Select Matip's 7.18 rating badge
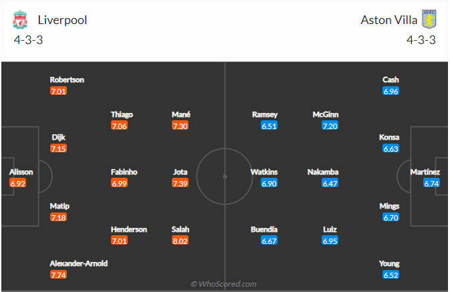Viewport: 450px width, 292px height. [58, 218]
